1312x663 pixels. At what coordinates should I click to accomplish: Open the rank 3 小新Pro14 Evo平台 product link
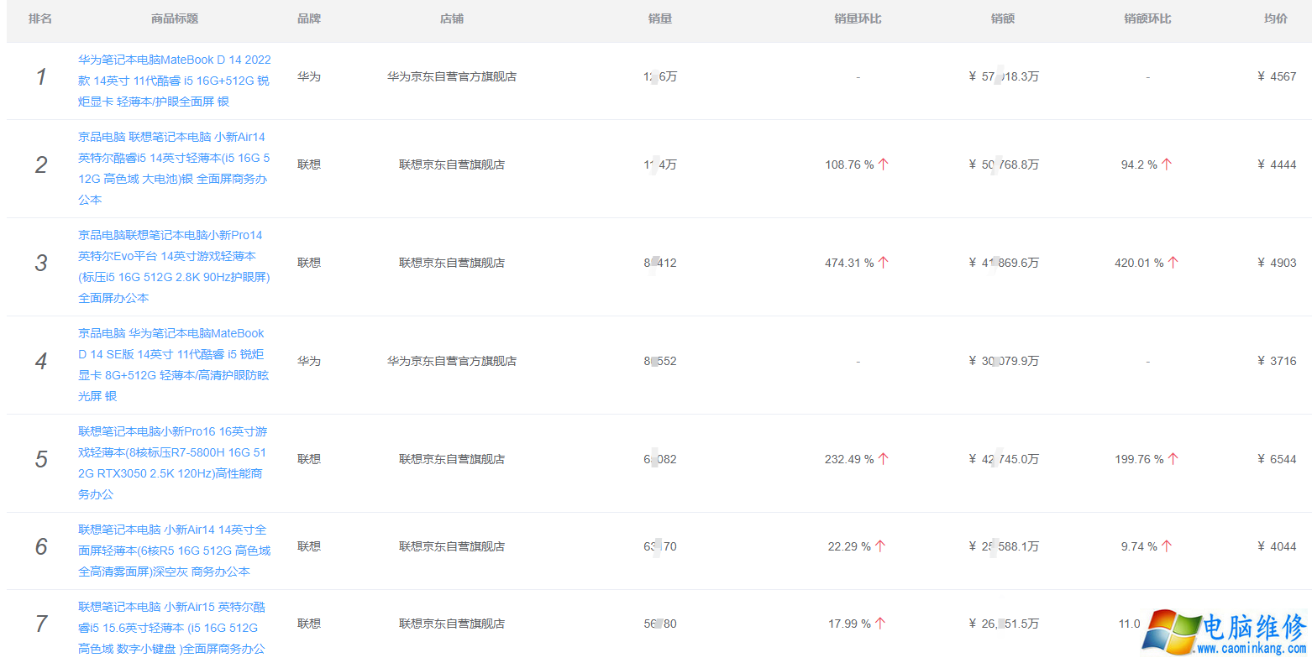click(175, 266)
